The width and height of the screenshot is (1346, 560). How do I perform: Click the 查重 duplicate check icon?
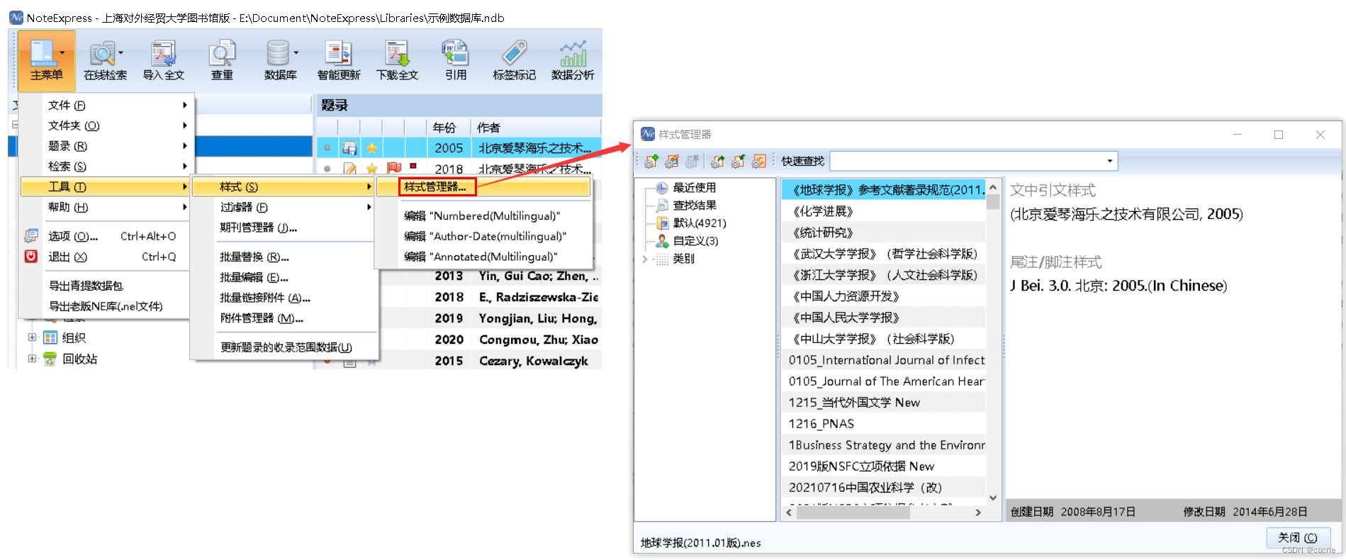pyautogui.click(x=222, y=54)
